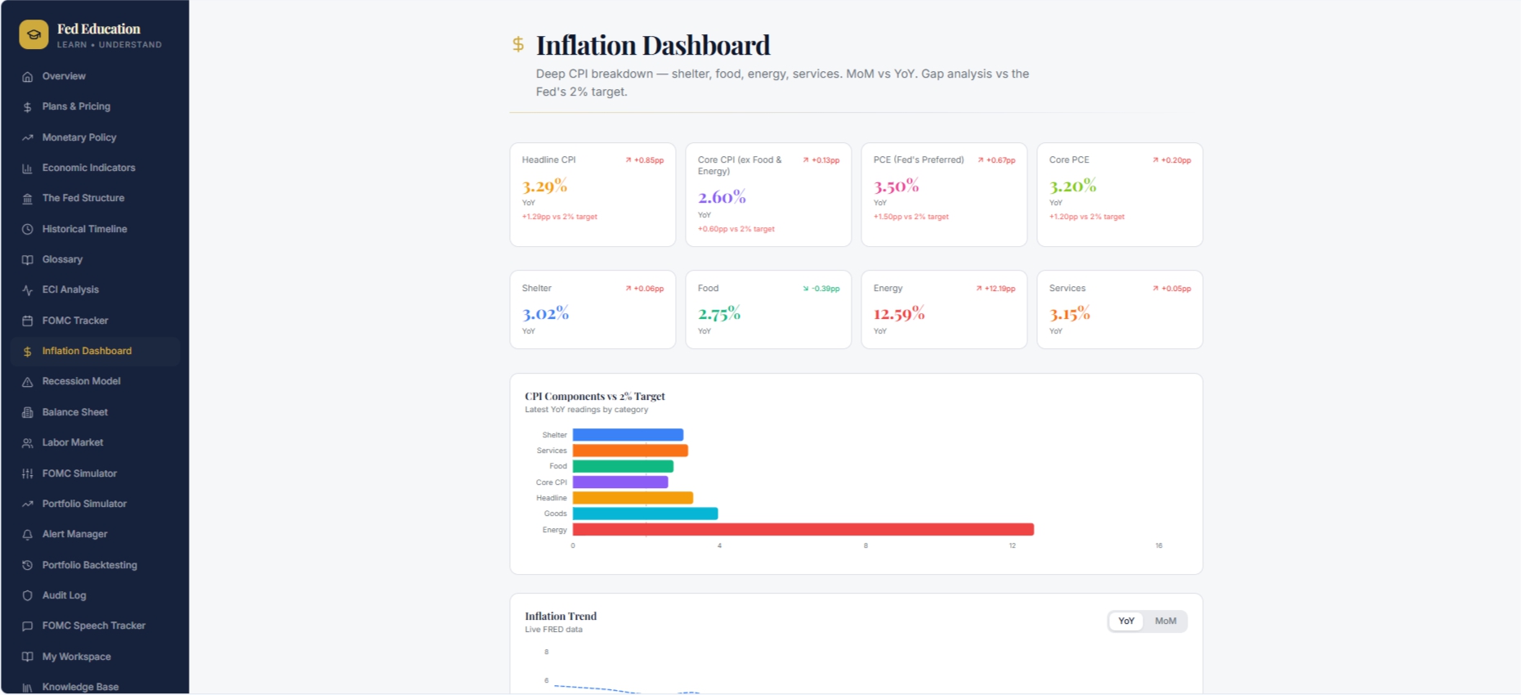Open the FOMC Tracker calendar icon

click(27, 321)
